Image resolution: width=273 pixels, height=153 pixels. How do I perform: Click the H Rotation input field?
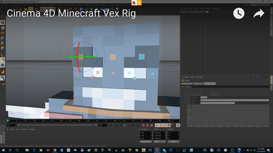pyautogui.click(x=174, y=133)
